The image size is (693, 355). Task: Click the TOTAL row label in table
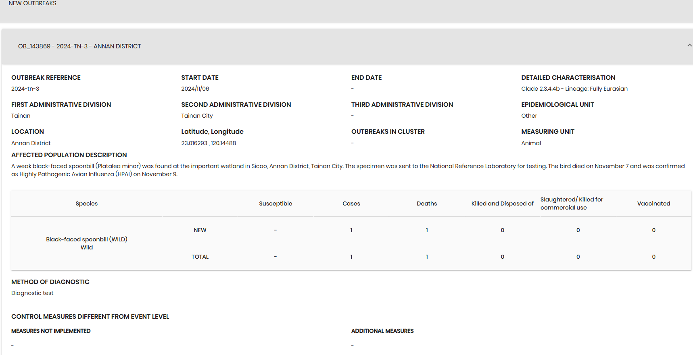point(200,257)
